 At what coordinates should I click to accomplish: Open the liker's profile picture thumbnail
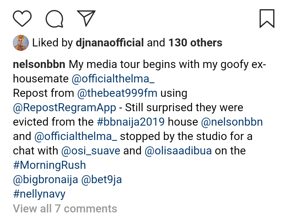(20, 43)
